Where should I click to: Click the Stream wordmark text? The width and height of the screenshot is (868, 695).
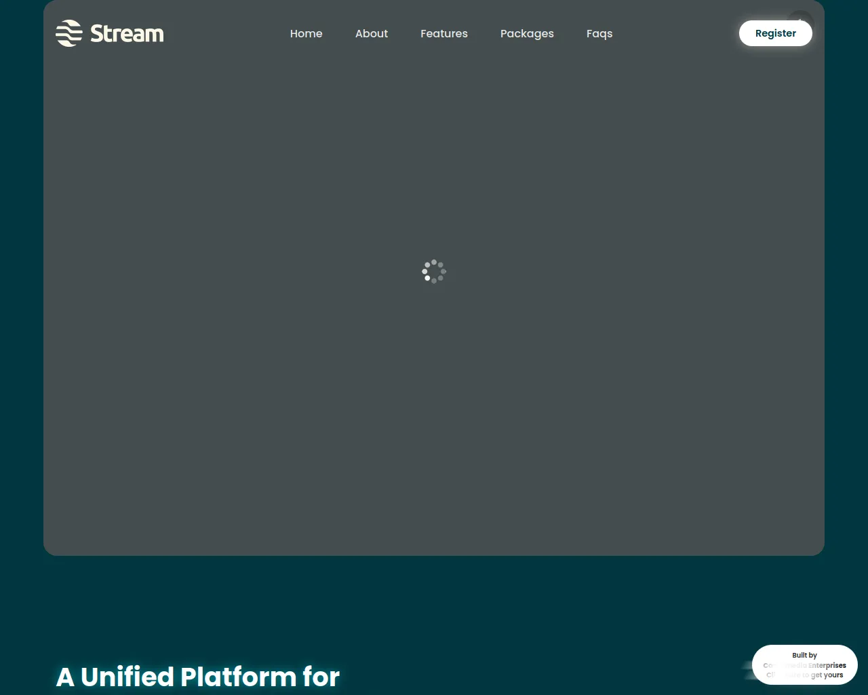pyautogui.click(x=127, y=34)
